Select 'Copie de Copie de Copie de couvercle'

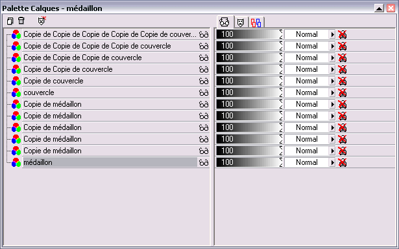[x=82, y=58]
